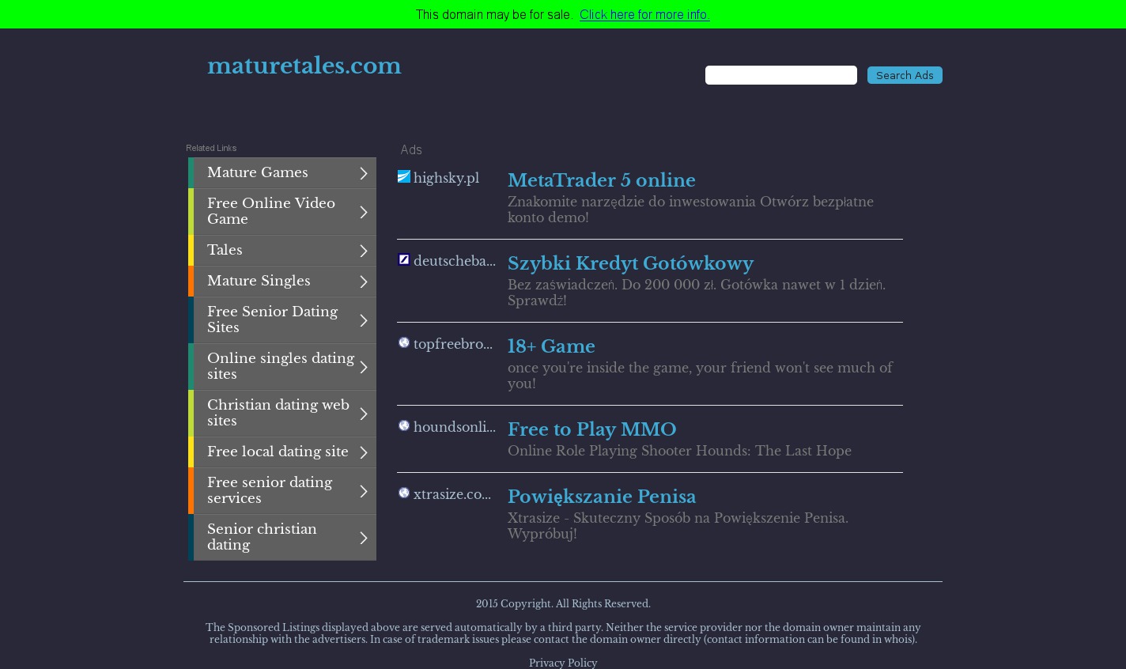
Task: Click the Search Ads button
Action: pyautogui.click(x=905, y=75)
